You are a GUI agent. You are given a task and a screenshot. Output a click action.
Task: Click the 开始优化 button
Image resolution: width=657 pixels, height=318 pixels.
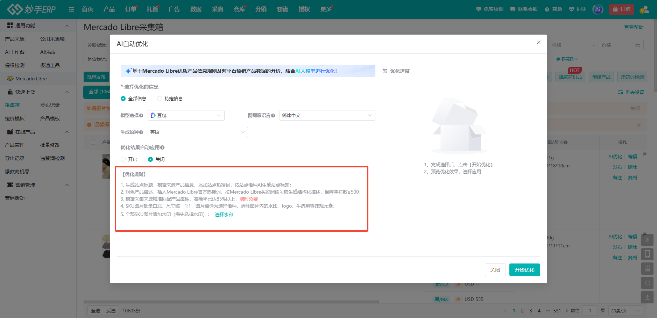pos(525,270)
